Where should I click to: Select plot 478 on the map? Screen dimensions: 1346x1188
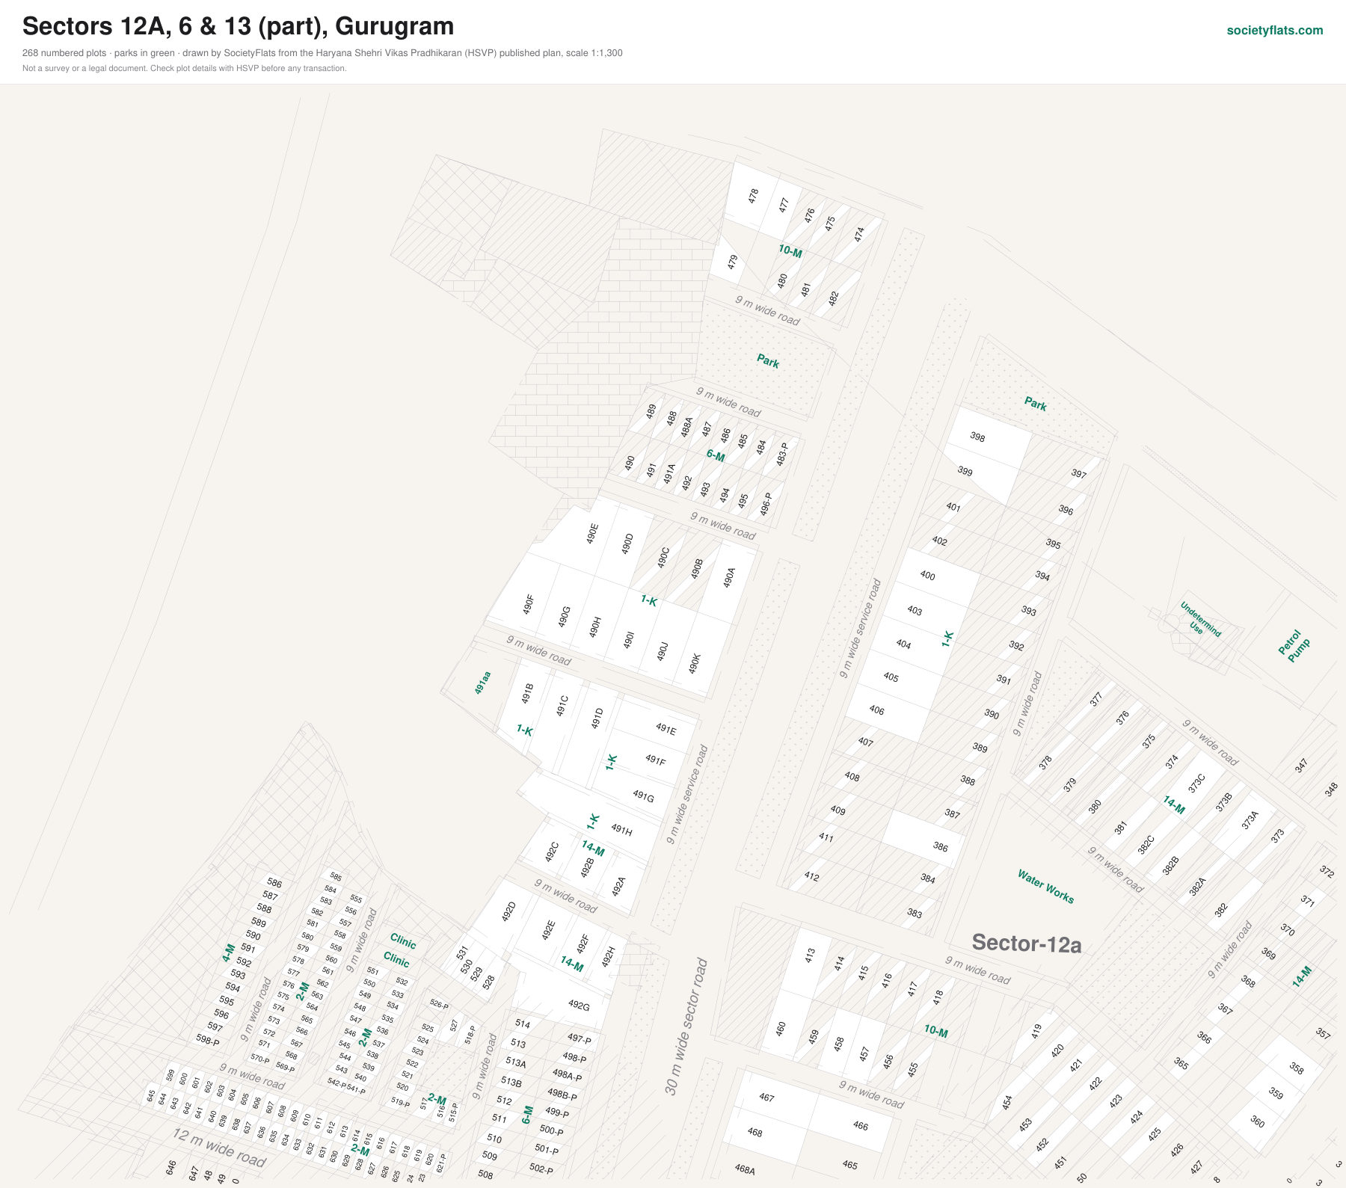click(x=753, y=196)
